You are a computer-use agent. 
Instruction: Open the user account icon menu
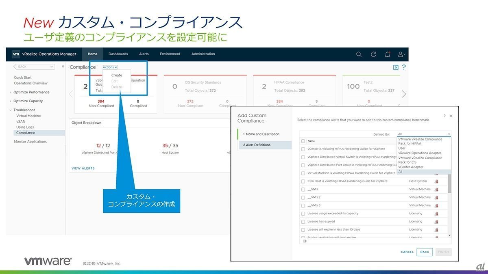pyautogui.click(x=401, y=54)
